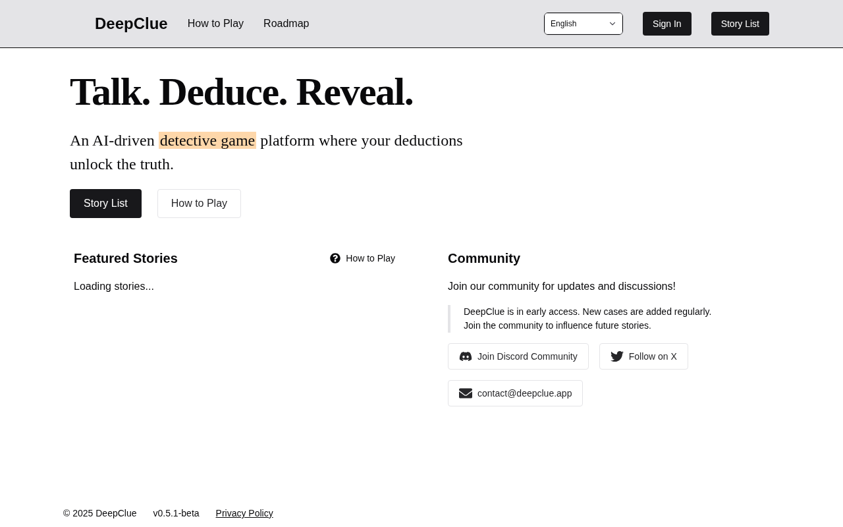Open How to Play in navigation bar
The width and height of the screenshot is (843, 527).
(x=215, y=24)
